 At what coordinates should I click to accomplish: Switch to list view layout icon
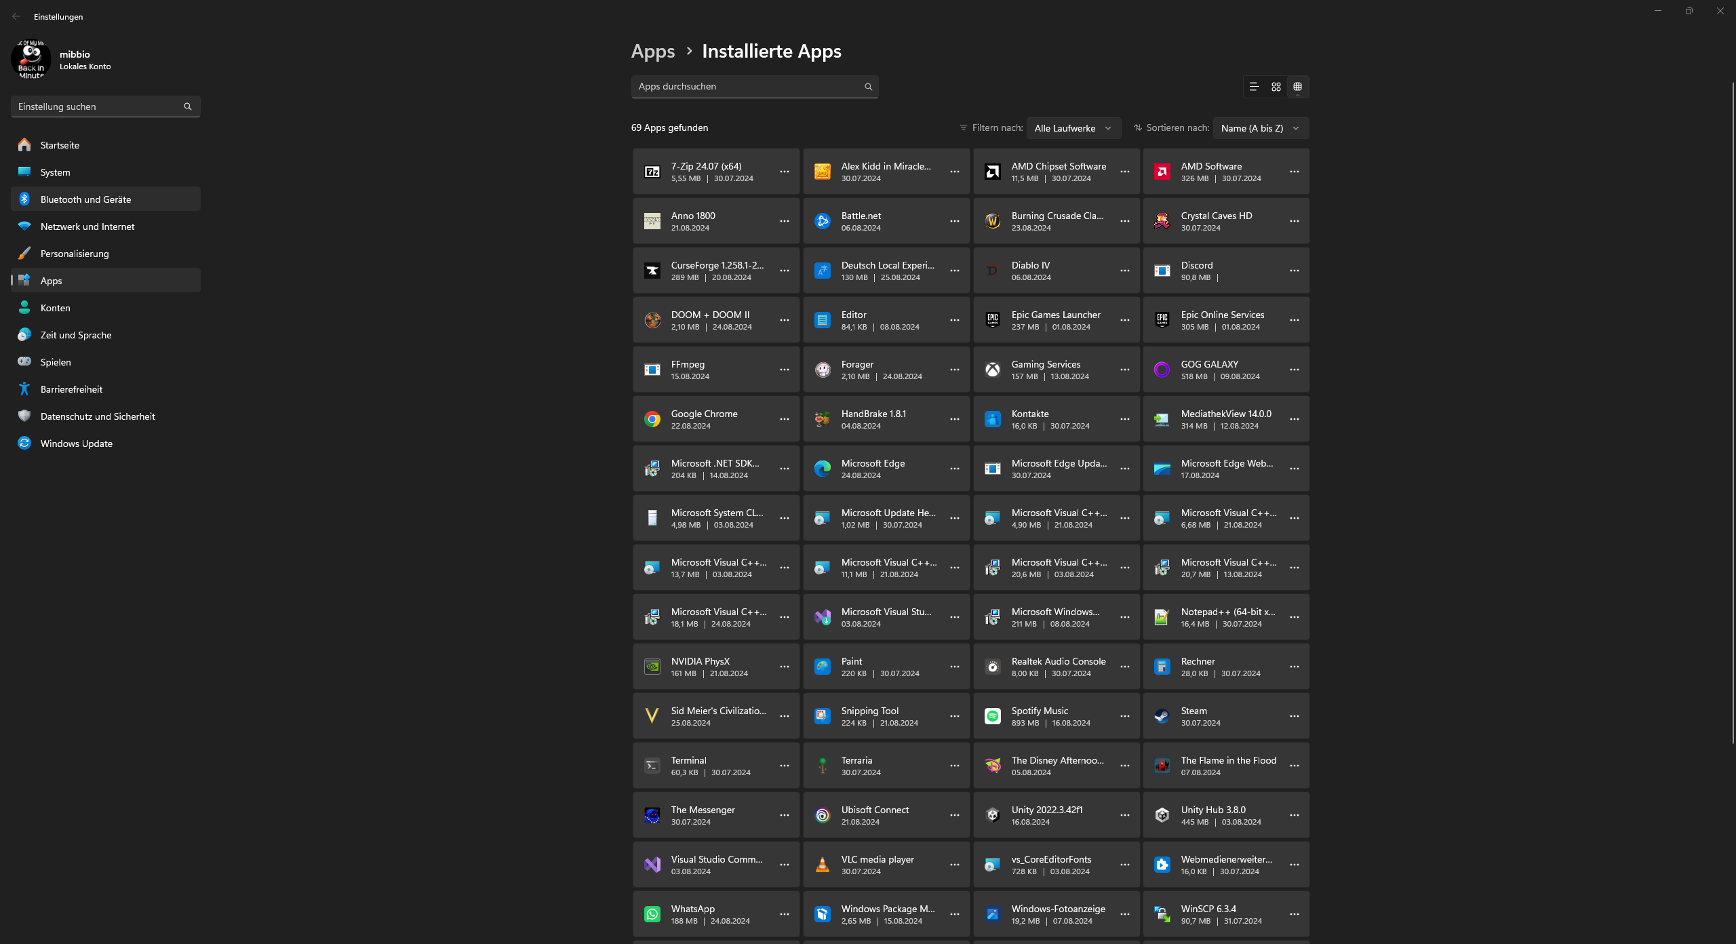point(1254,87)
